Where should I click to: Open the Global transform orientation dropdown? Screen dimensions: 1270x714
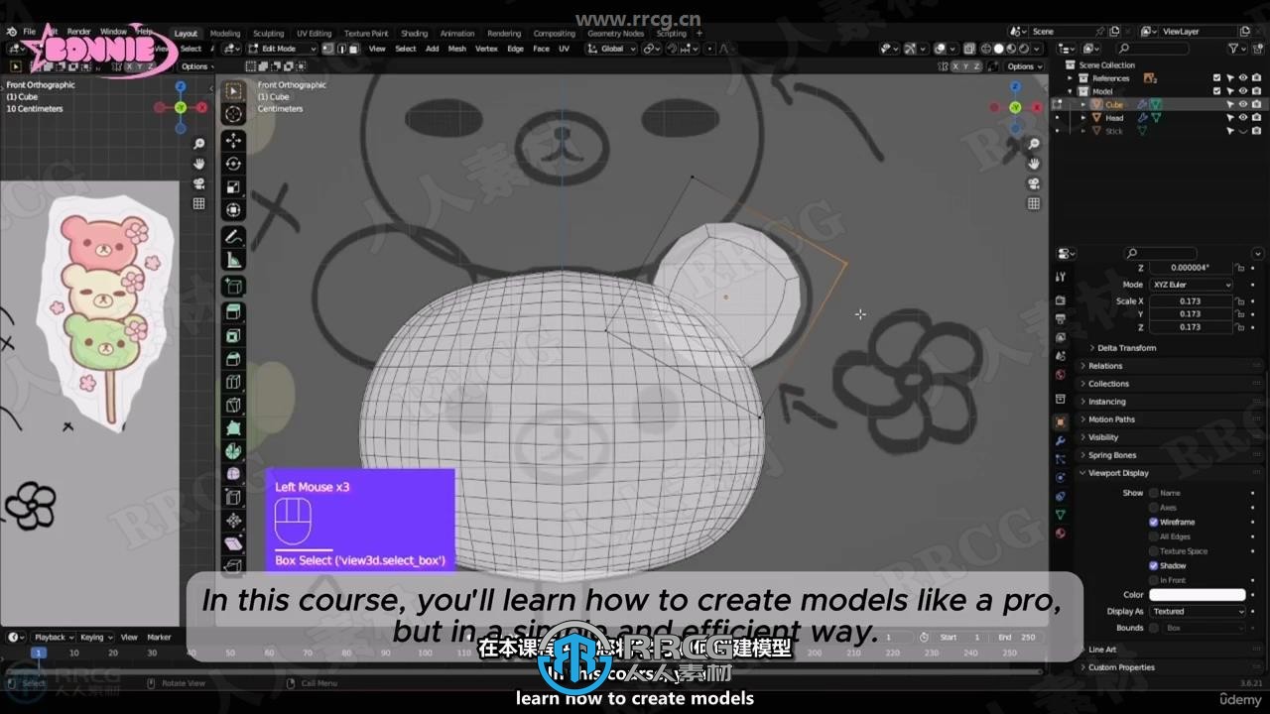[610, 49]
